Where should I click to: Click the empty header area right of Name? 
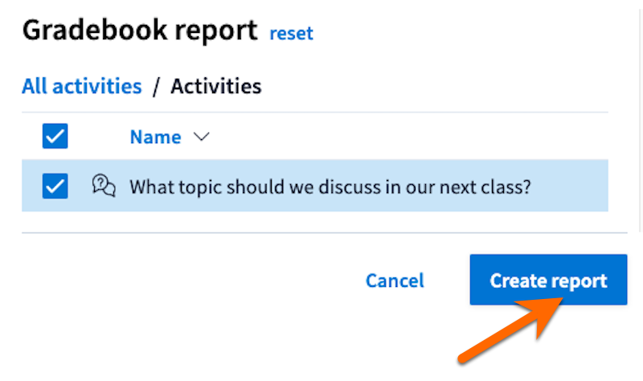402,137
